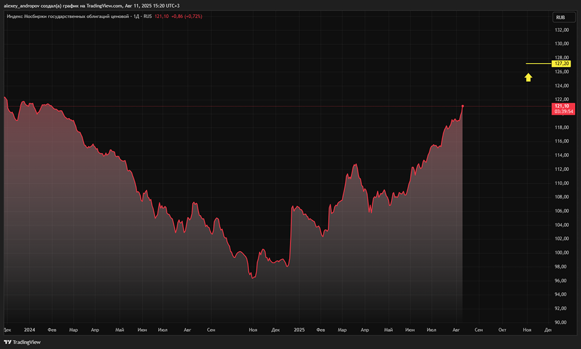Viewport: 581px width, 349px height.
Task: Click the 132,00 price scale label
Action: pyautogui.click(x=561, y=30)
